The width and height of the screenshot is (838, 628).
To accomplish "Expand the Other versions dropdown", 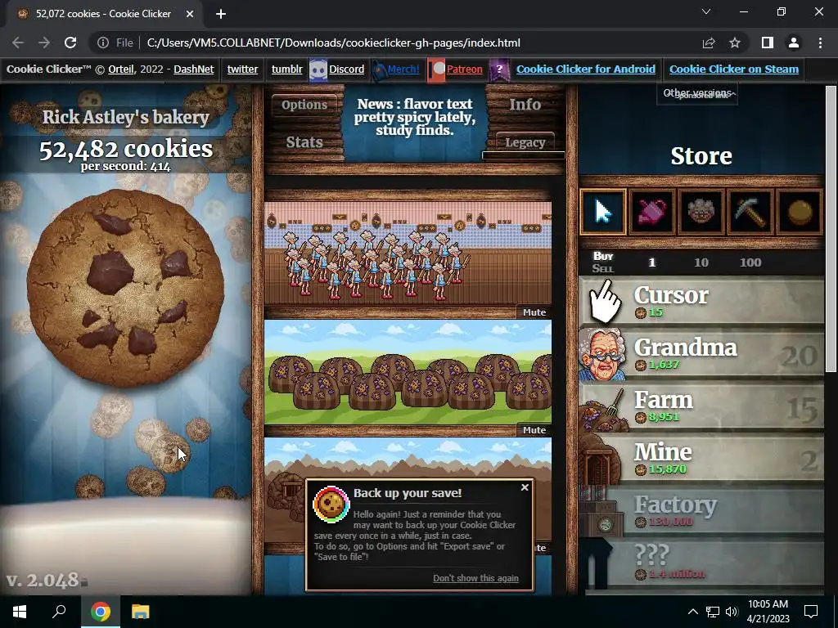I will click(x=697, y=93).
